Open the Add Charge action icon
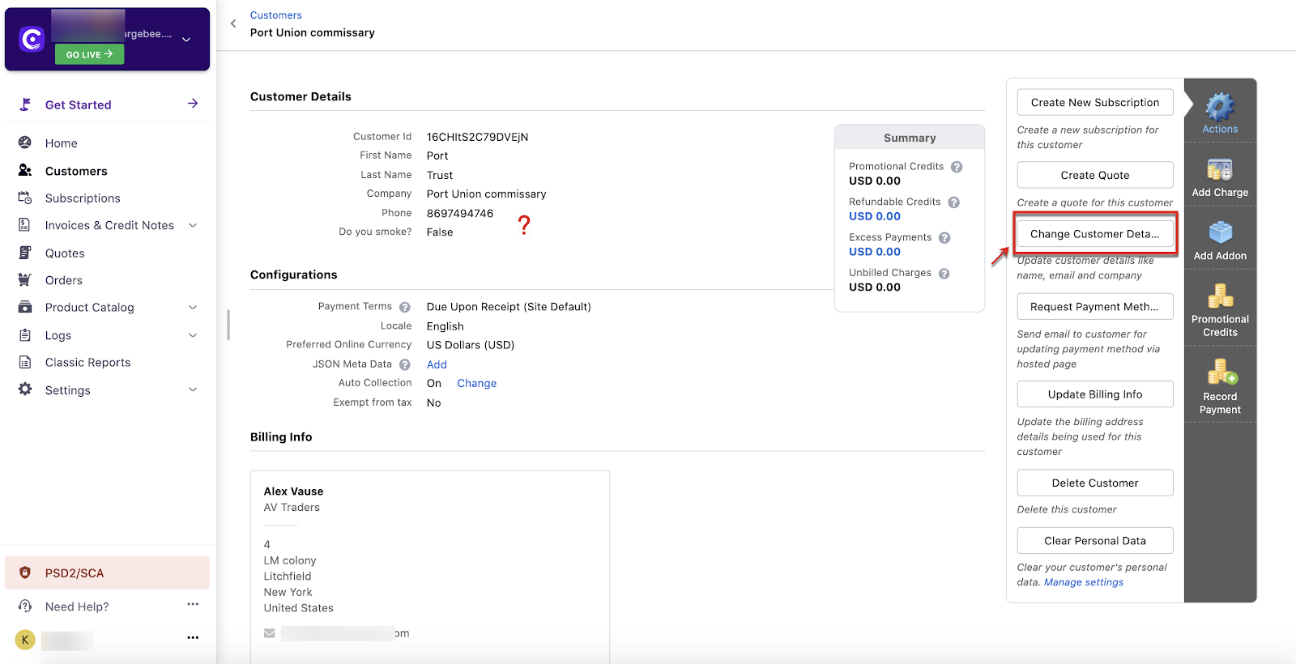The width and height of the screenshot is (1296, 664). 1219,171
